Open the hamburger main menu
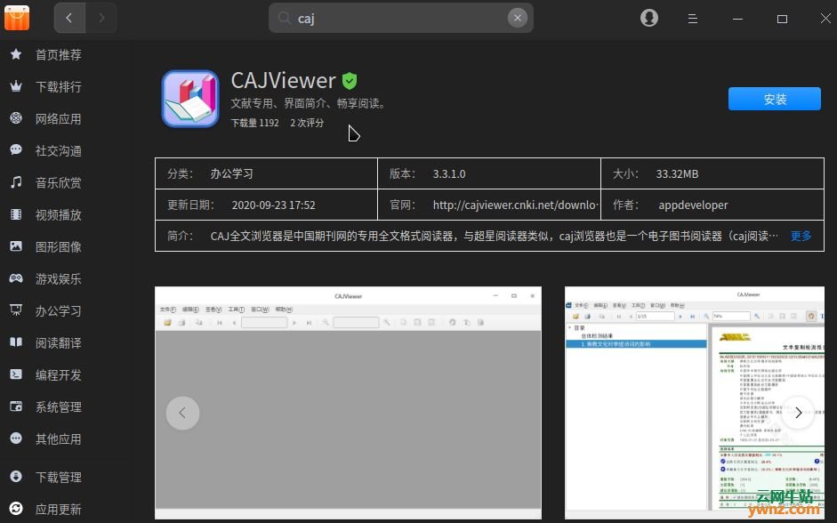The image size is (837, 523). pyautogui.click(x=692, y=19)
